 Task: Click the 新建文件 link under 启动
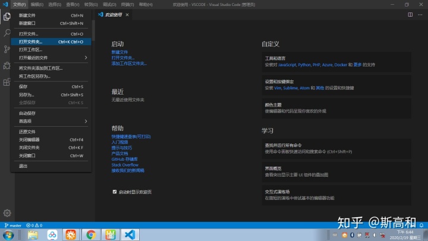[119, 52]
